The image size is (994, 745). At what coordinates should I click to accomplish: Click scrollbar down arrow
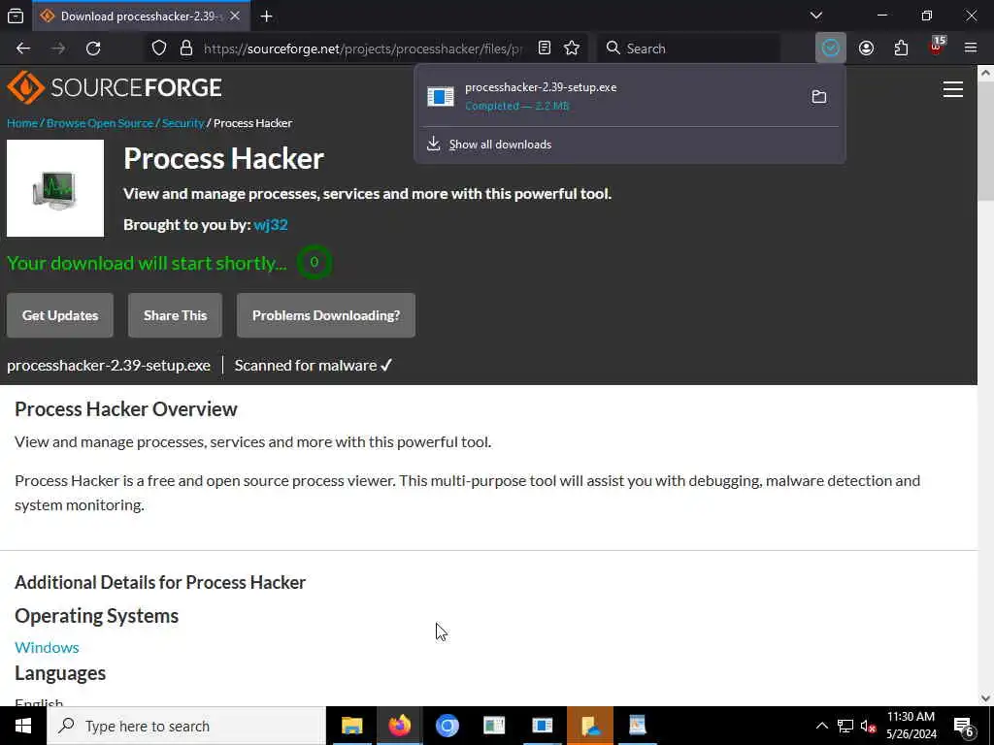coord(986,698)
